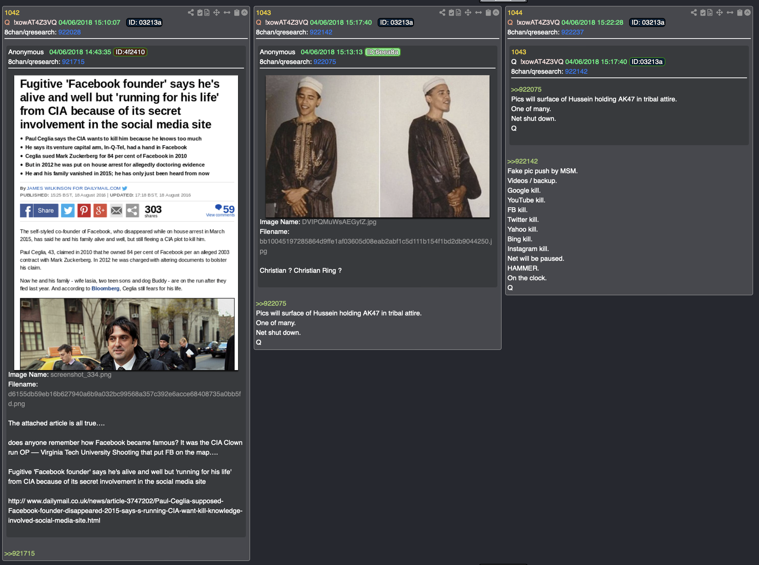Click timestamp 04/06/2018 14:43:35 on anonymous post

click(80, 52)
